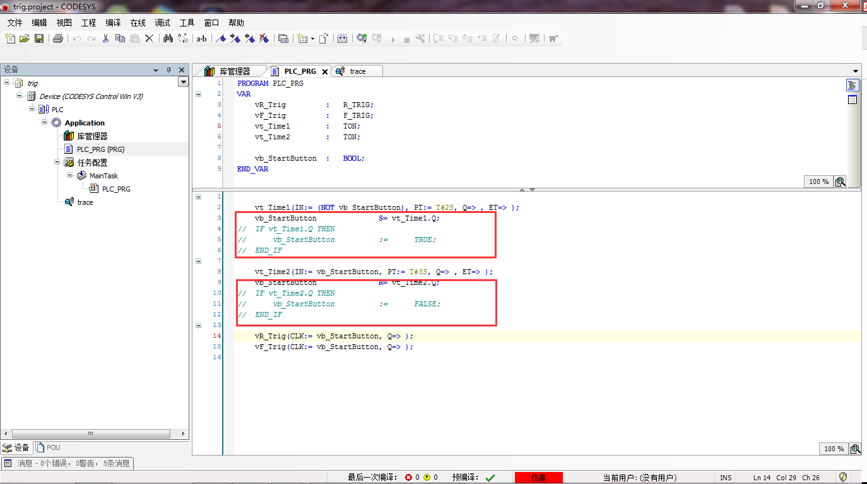Select trace item in device tree

click(x=85, y=202)
